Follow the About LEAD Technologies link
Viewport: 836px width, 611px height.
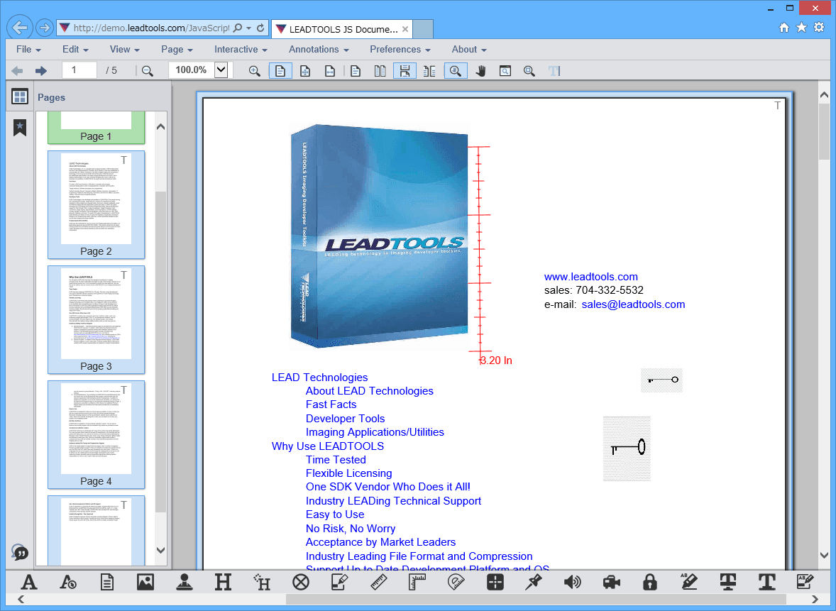point(370,391)
